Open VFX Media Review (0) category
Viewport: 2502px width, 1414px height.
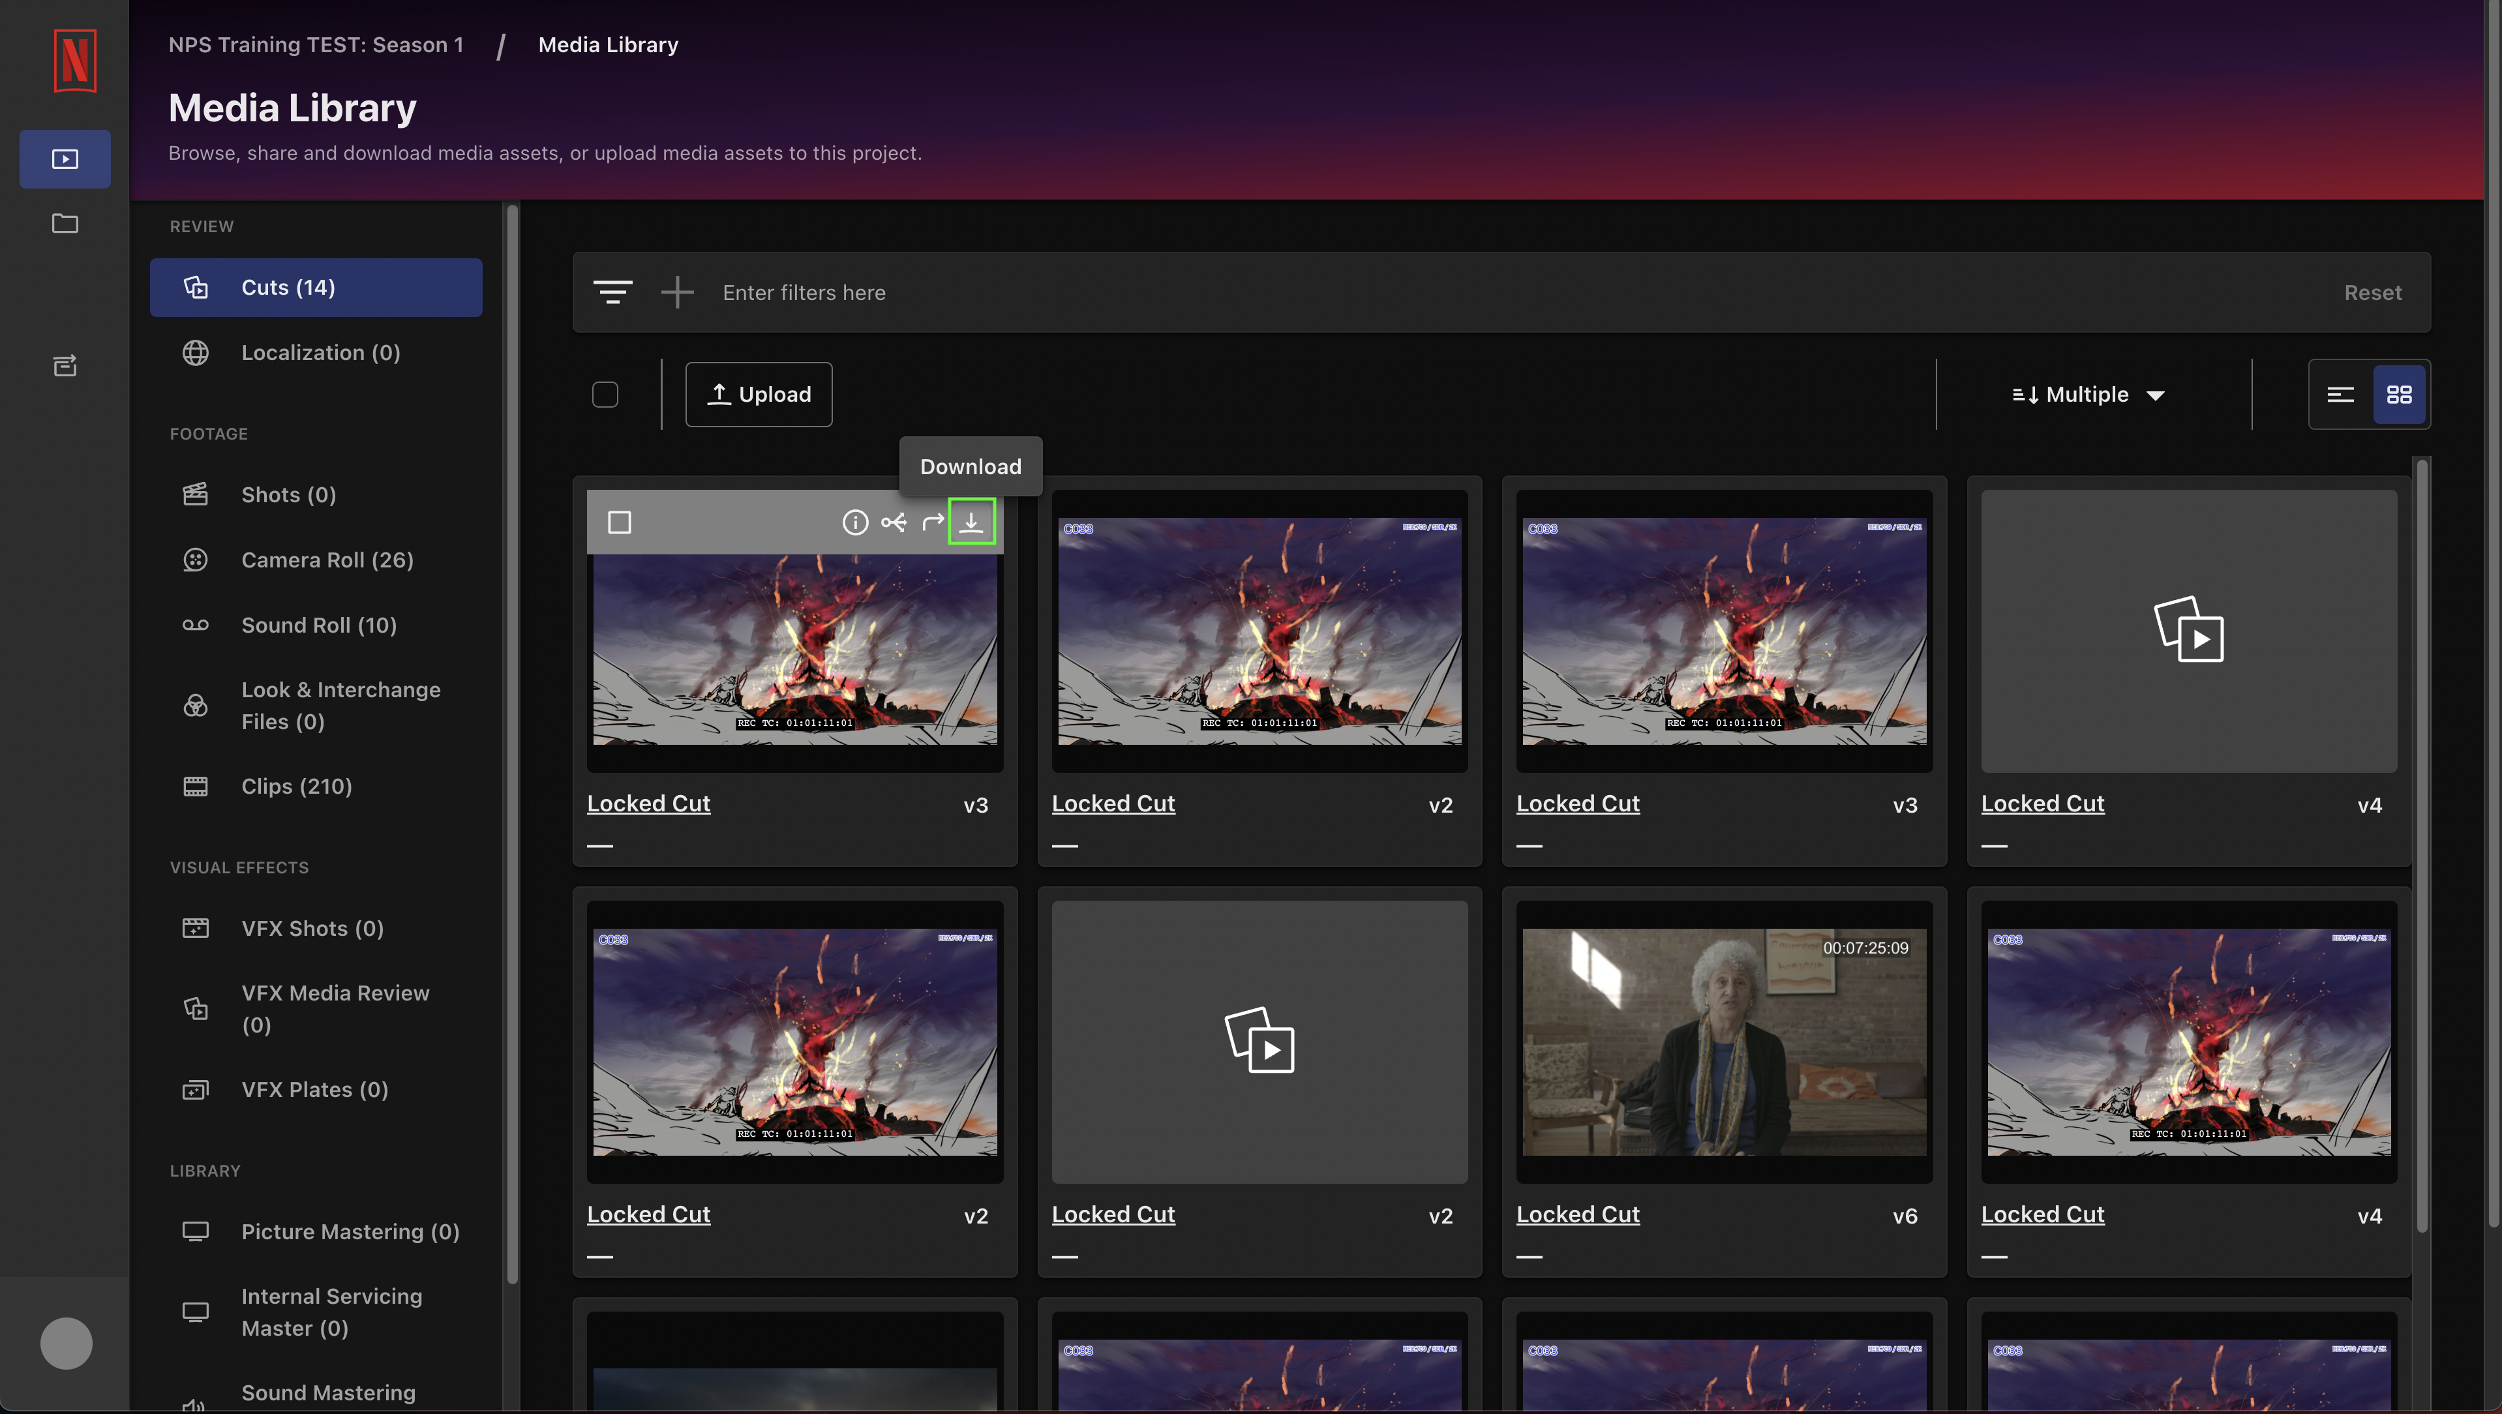pos(316,1008)
